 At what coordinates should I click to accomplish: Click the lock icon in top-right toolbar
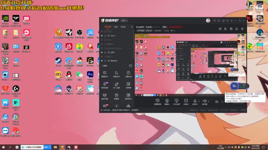tap(225, 29)
